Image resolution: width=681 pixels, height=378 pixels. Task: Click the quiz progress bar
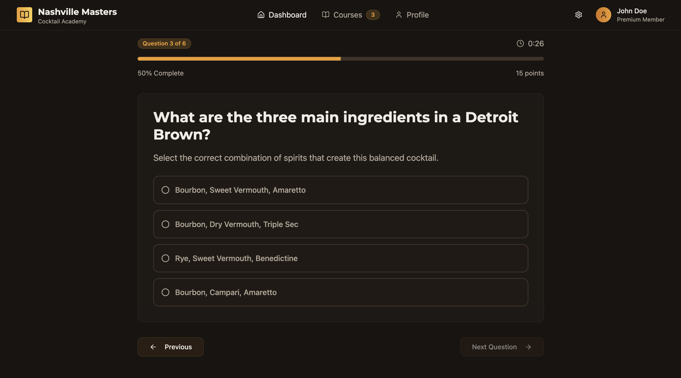pyautogui.click(x=341, y=59)
